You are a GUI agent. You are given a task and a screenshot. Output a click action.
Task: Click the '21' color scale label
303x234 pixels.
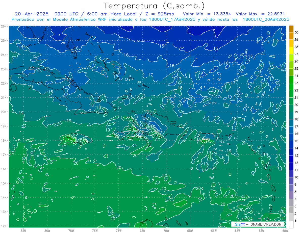tap(297, 98)
